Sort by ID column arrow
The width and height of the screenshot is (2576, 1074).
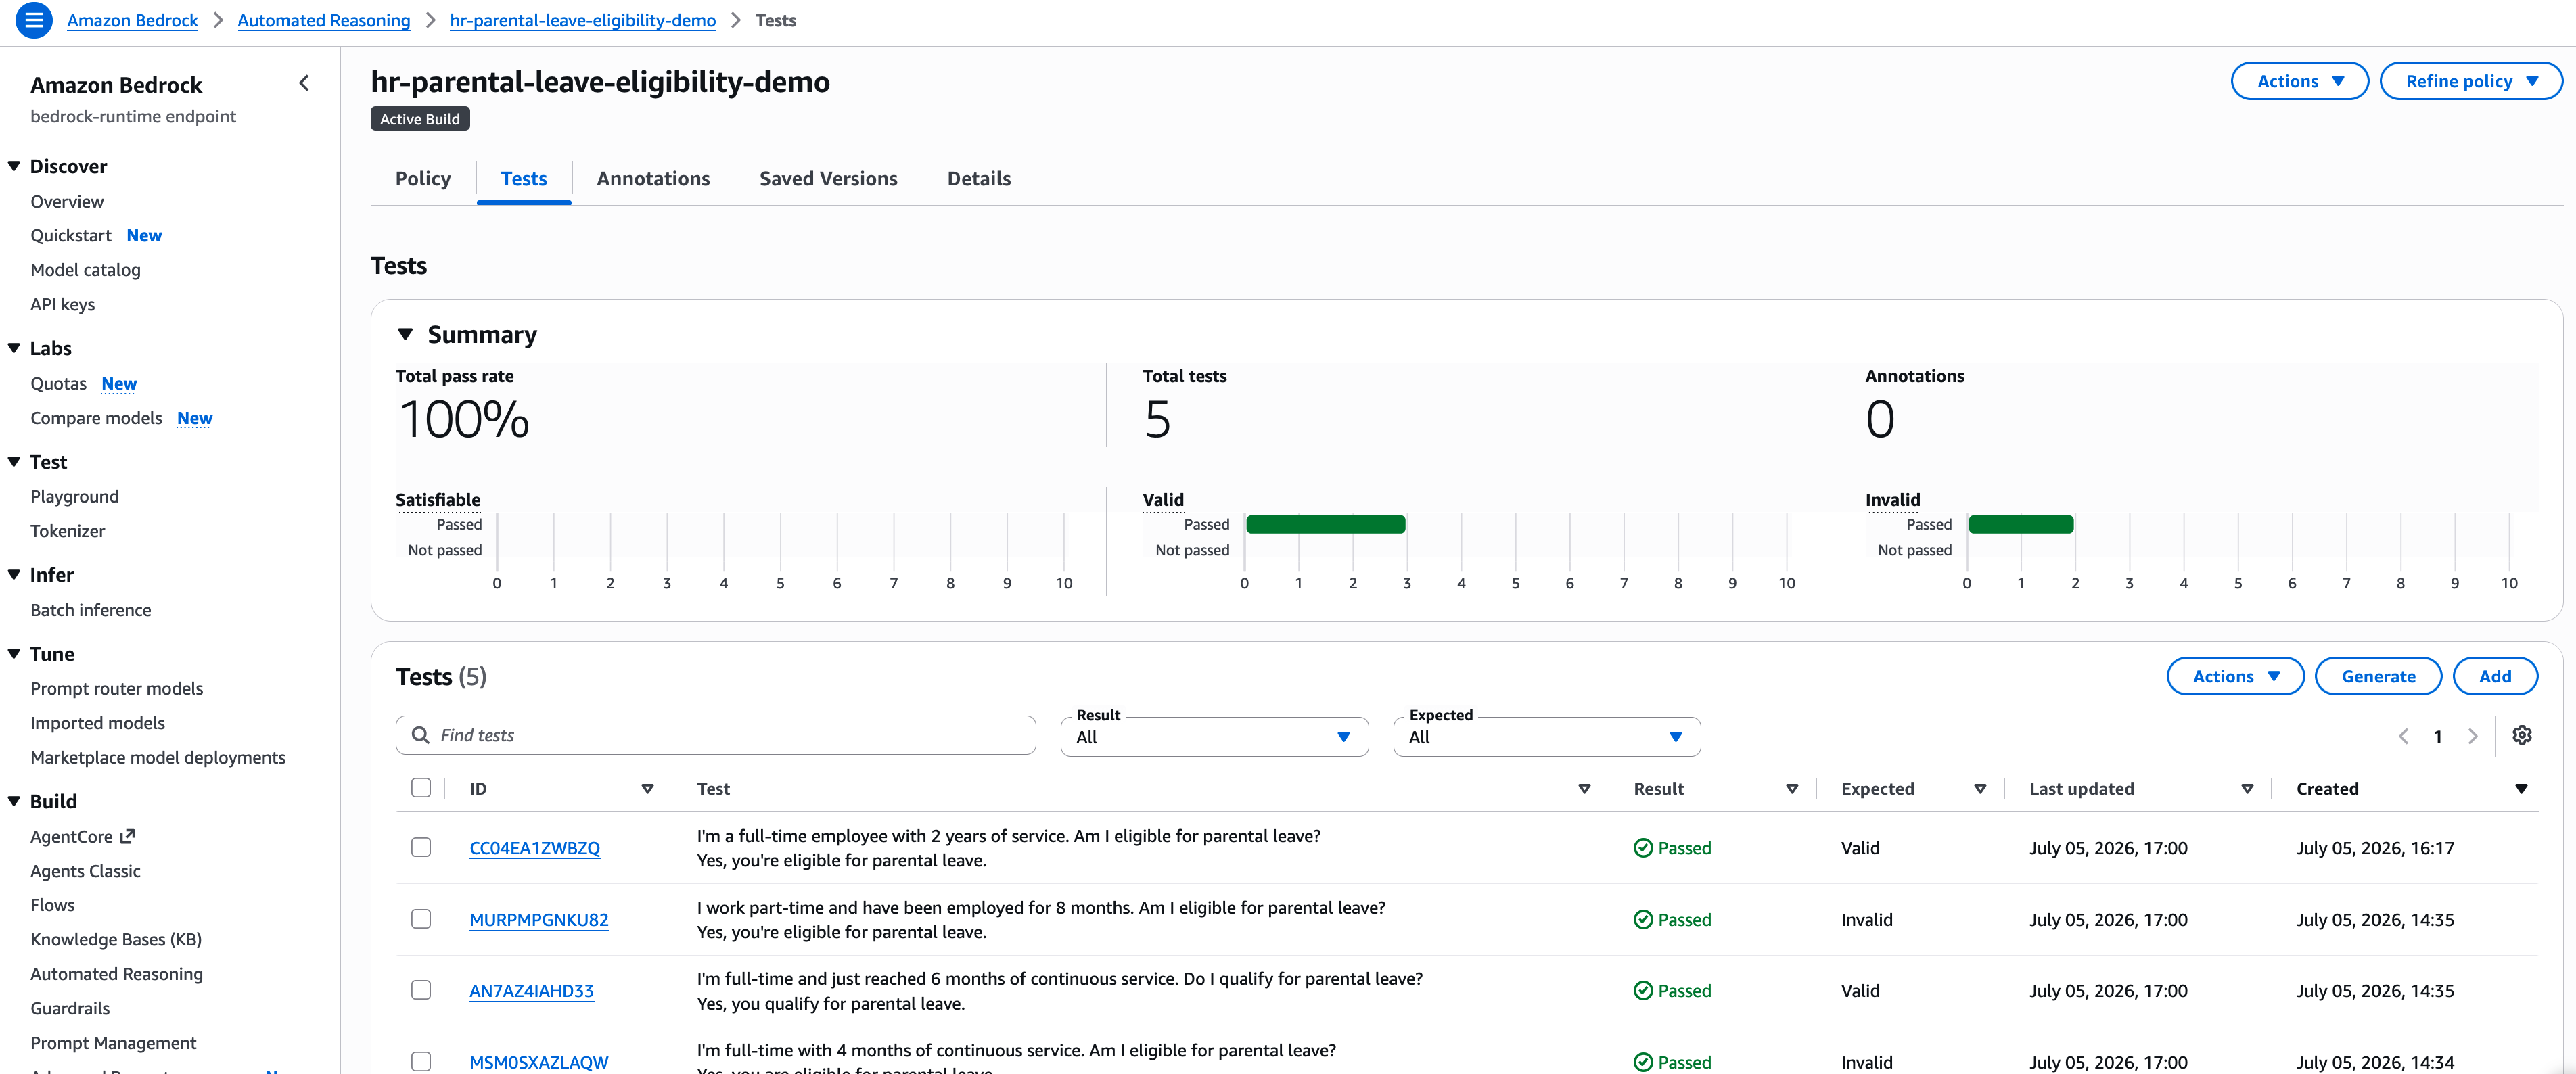647,789
